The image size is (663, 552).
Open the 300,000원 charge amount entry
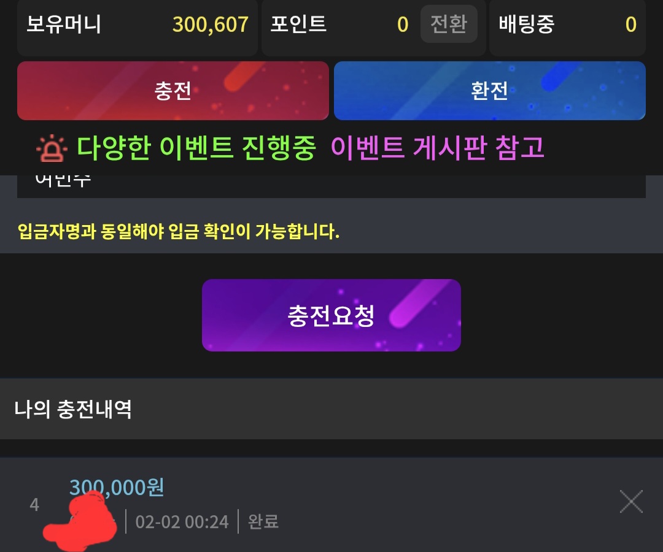117,487
